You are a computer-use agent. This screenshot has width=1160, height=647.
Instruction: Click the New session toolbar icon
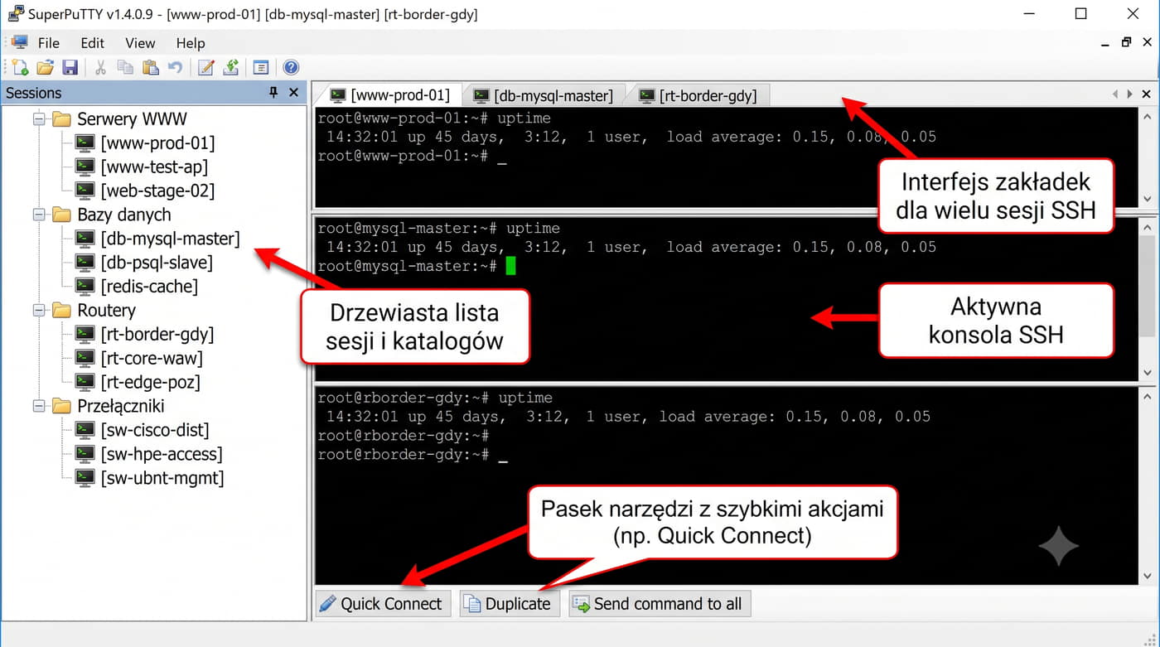20,68
